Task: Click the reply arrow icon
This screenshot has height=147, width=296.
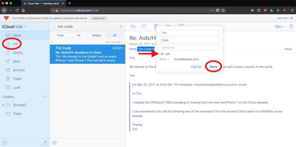Action: [133, 27]
